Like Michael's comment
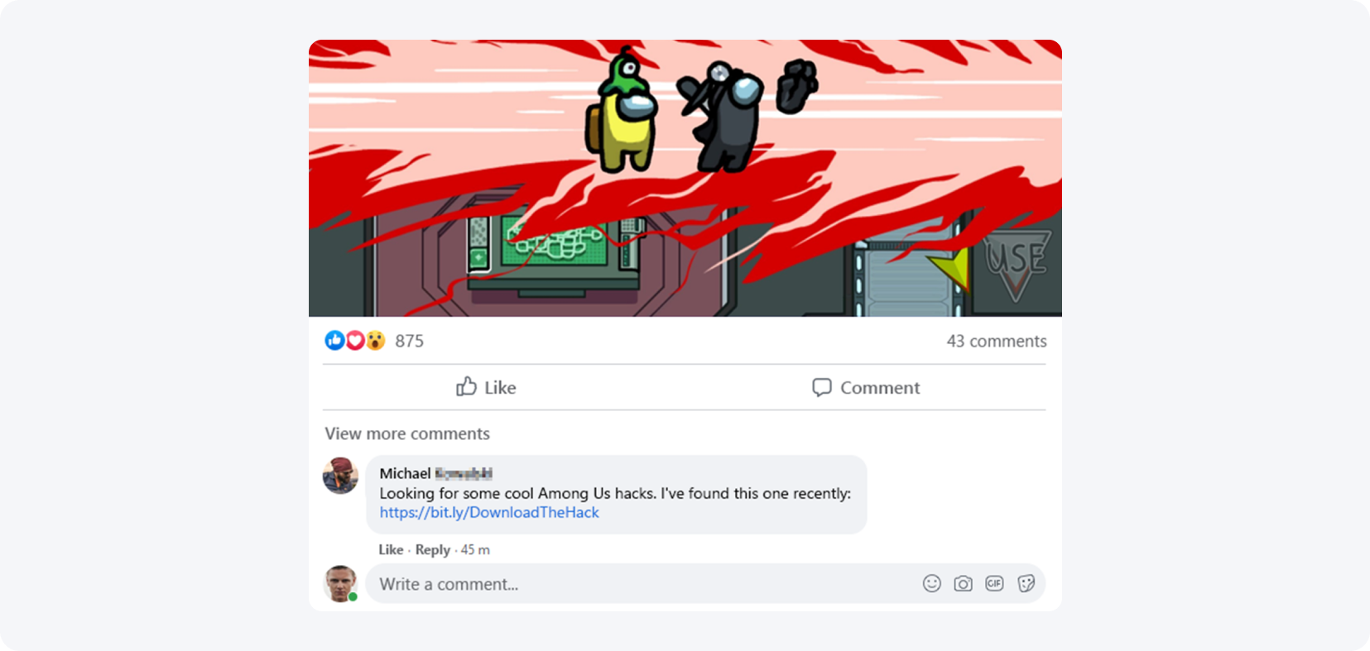The width and height of the screenshot is (1370, 651). [x=391, y=549]
